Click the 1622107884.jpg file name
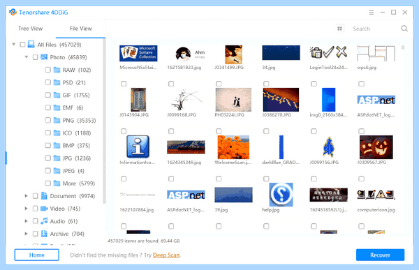Screen dimensions: 419x270 (x=137, y=210)
